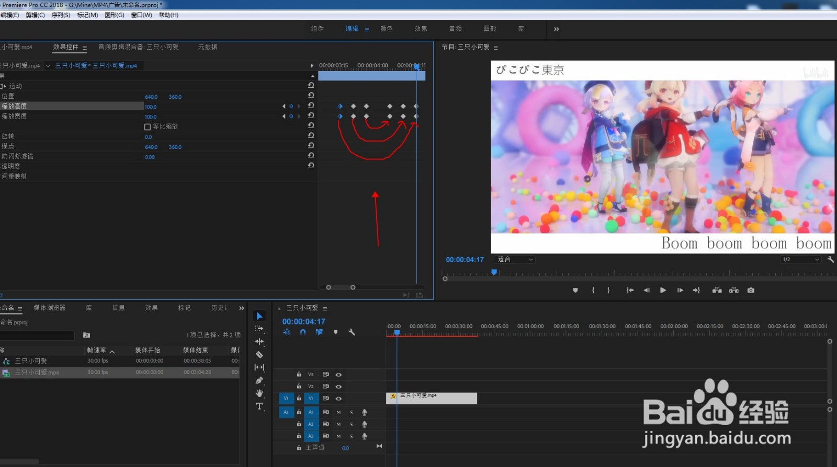
Task: Click Program monitor playhead marker
Action: (494, 272)
